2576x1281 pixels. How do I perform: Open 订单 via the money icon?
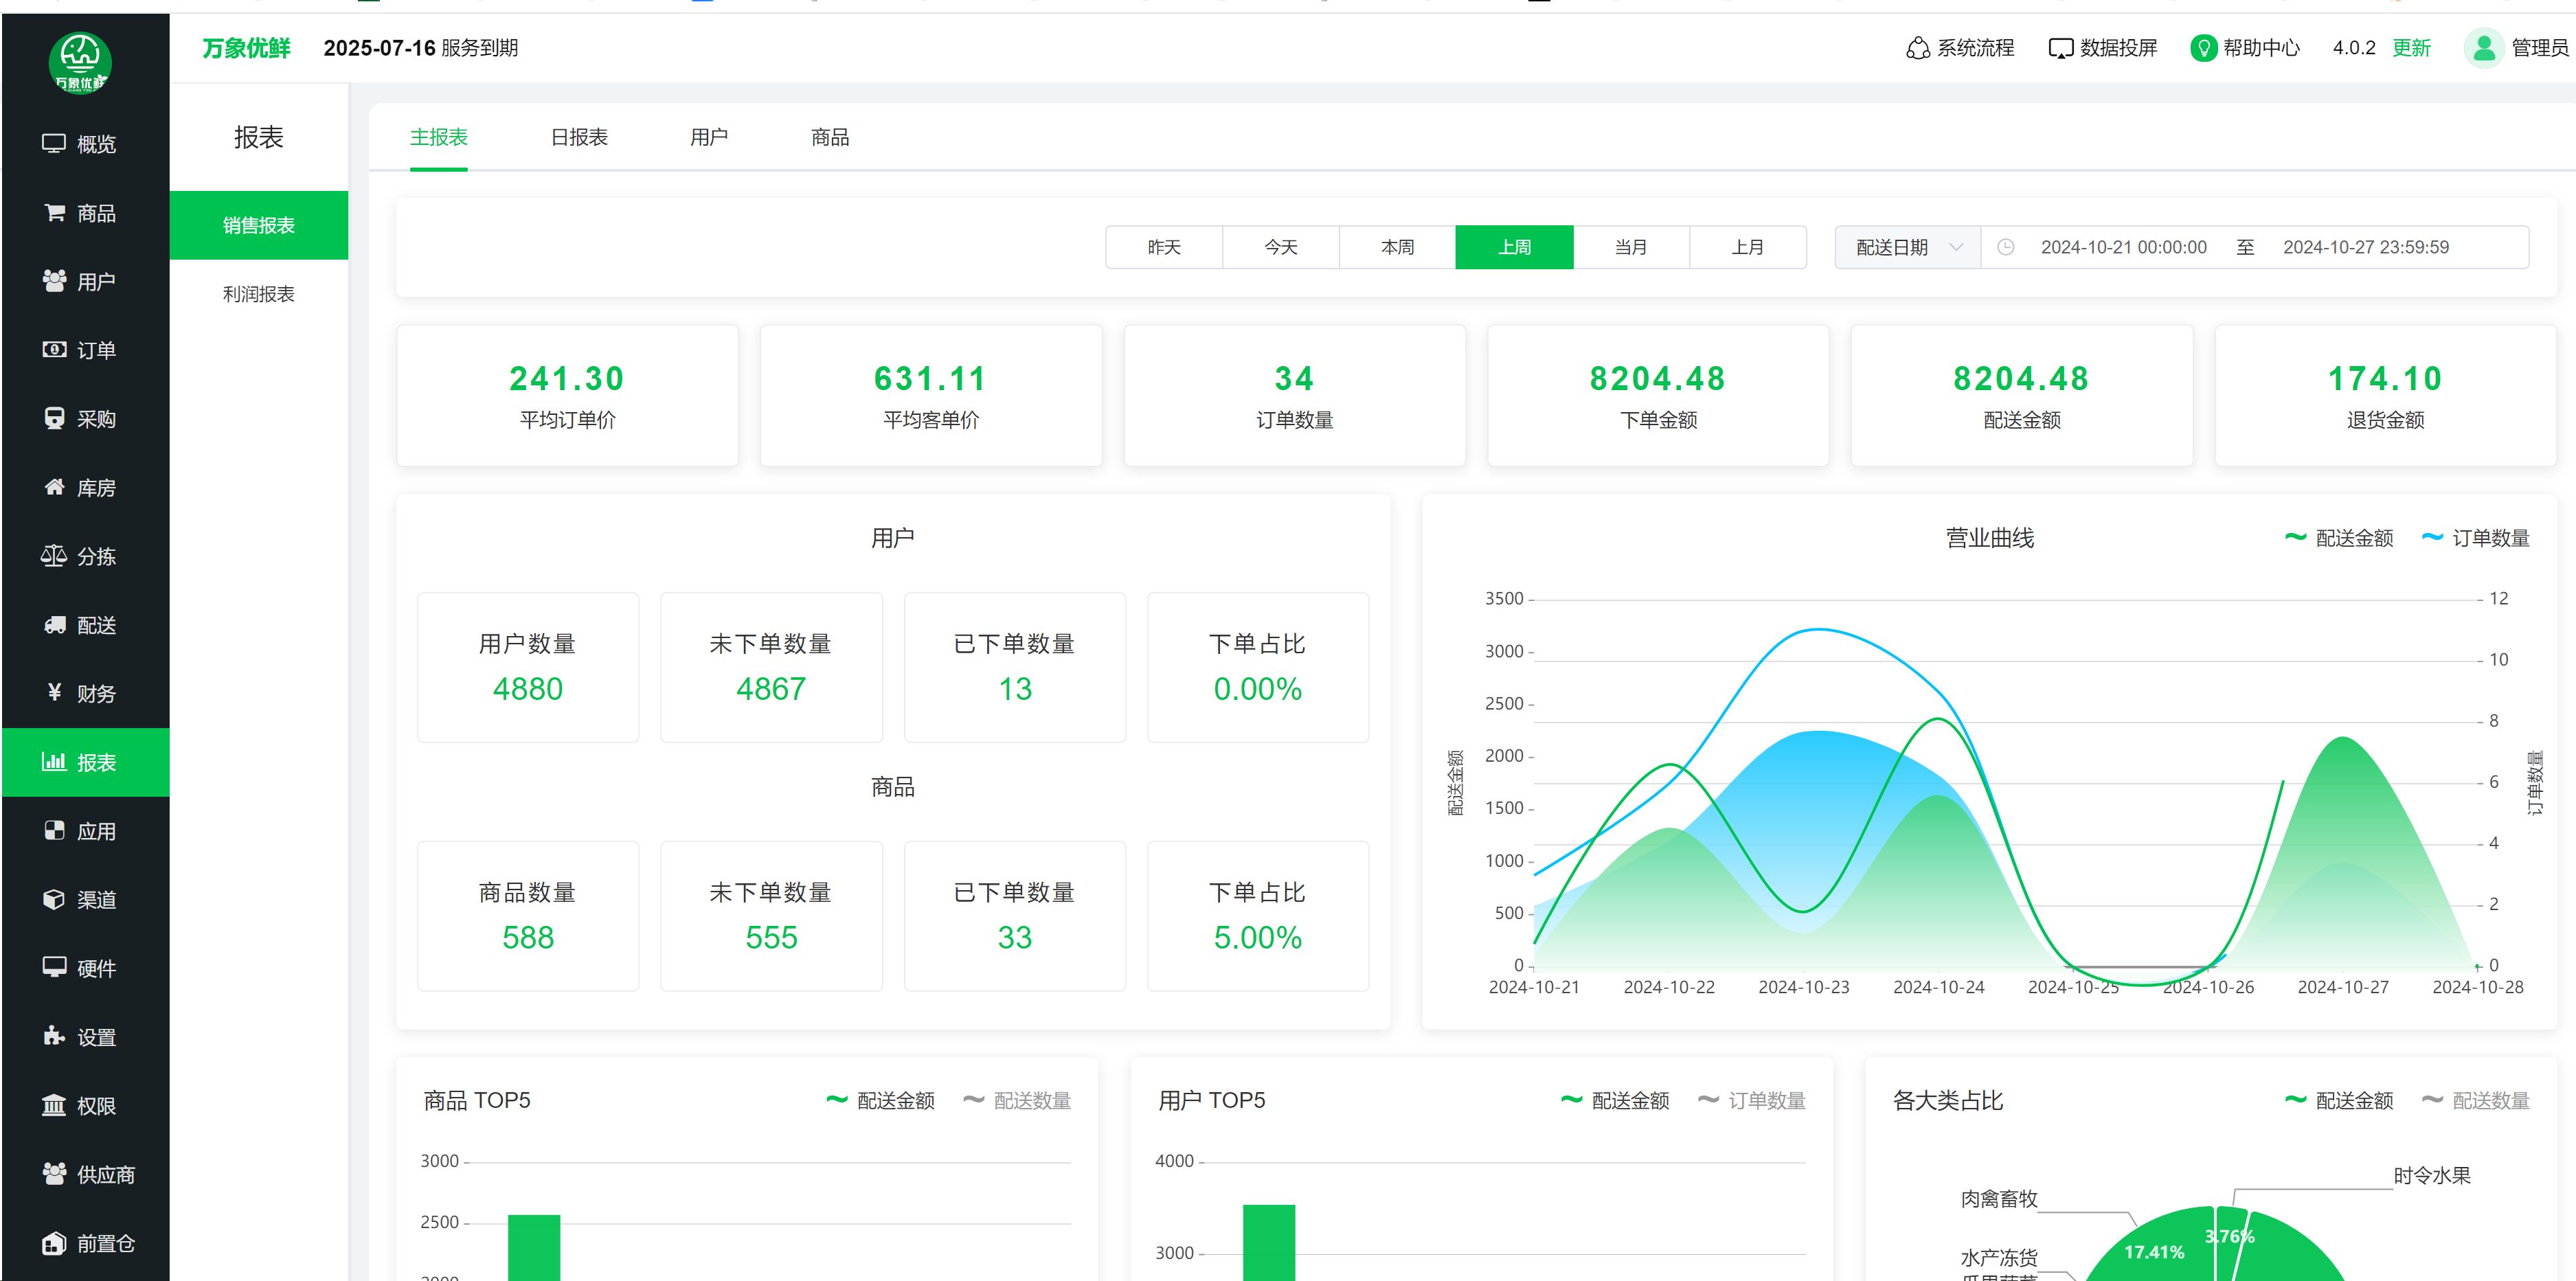pyautogui.click(x=54, y=350)
